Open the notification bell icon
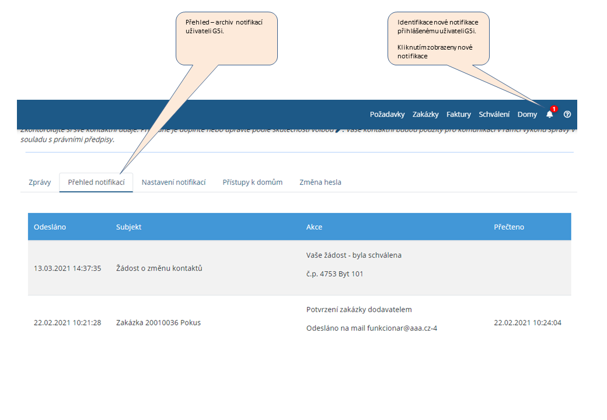This screenshot has width=607, height=420. 549,114
